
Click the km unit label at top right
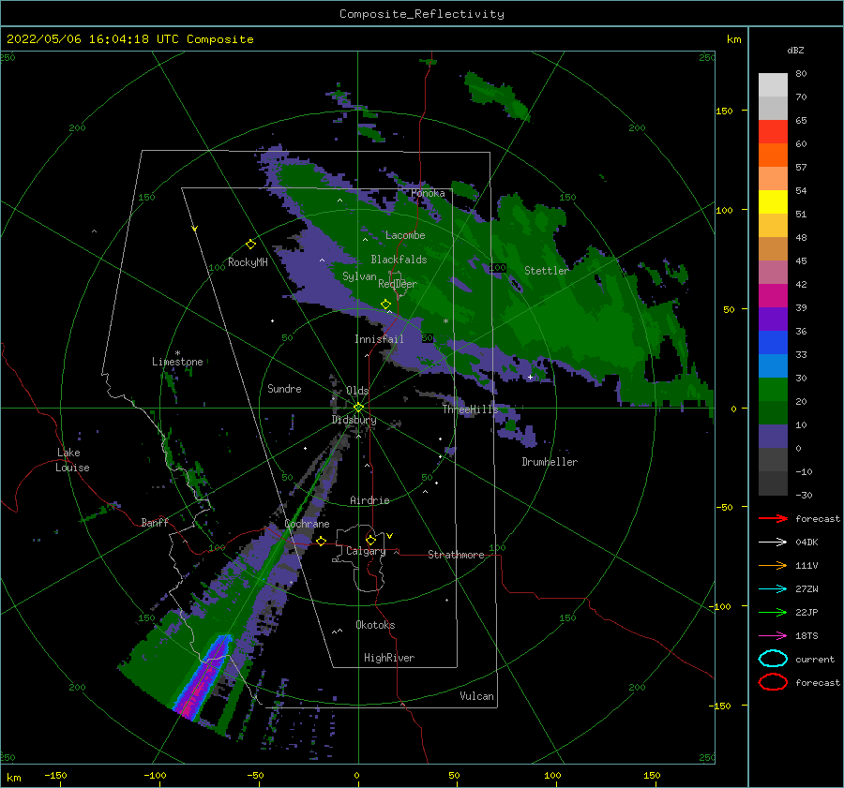click(733, 39)
